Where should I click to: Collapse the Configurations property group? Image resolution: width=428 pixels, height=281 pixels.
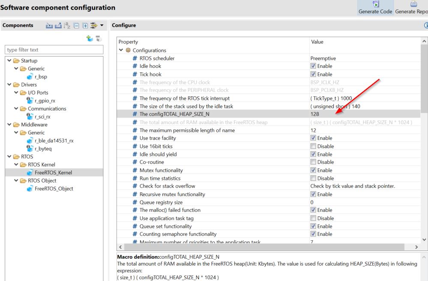(121, 50)
